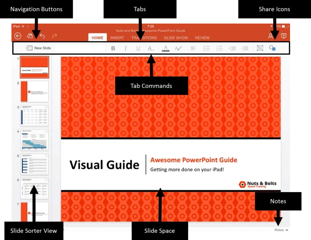Open the REVIEW tab
This screenshot has height=240, width=311.
[202, 38]
